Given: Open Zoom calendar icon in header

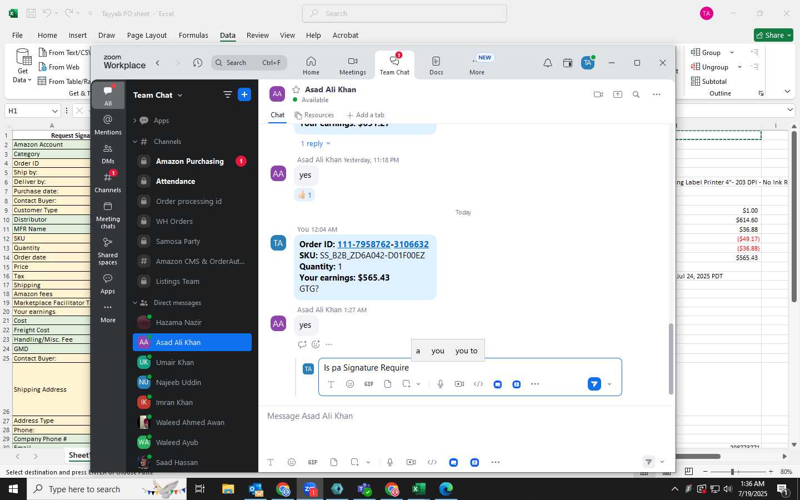Looking at the screenshot, I should coord(568,63).
